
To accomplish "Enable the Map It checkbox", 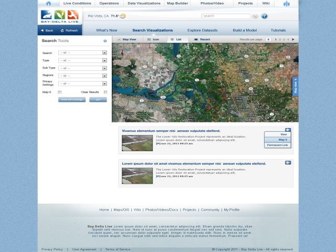I will point(59,92).
